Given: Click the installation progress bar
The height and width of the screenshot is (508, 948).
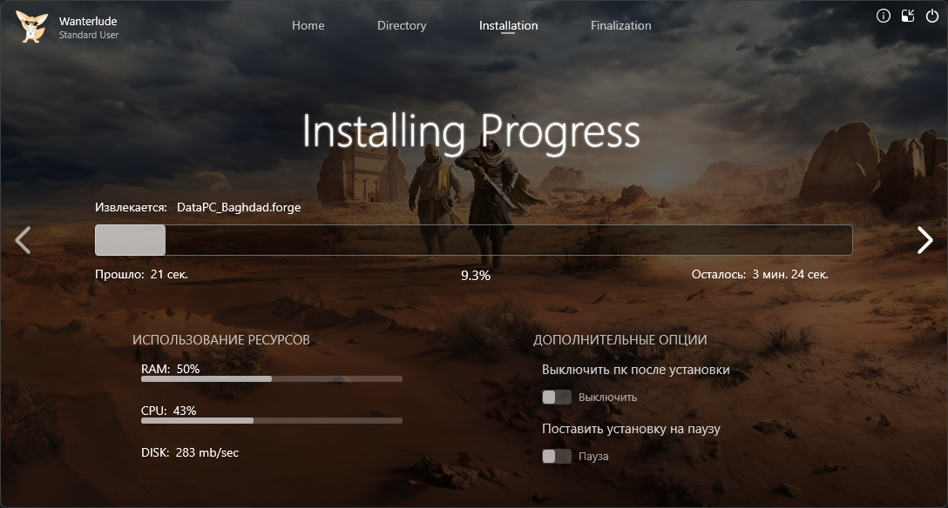Looking at the screenshot, I should [473, 240].
